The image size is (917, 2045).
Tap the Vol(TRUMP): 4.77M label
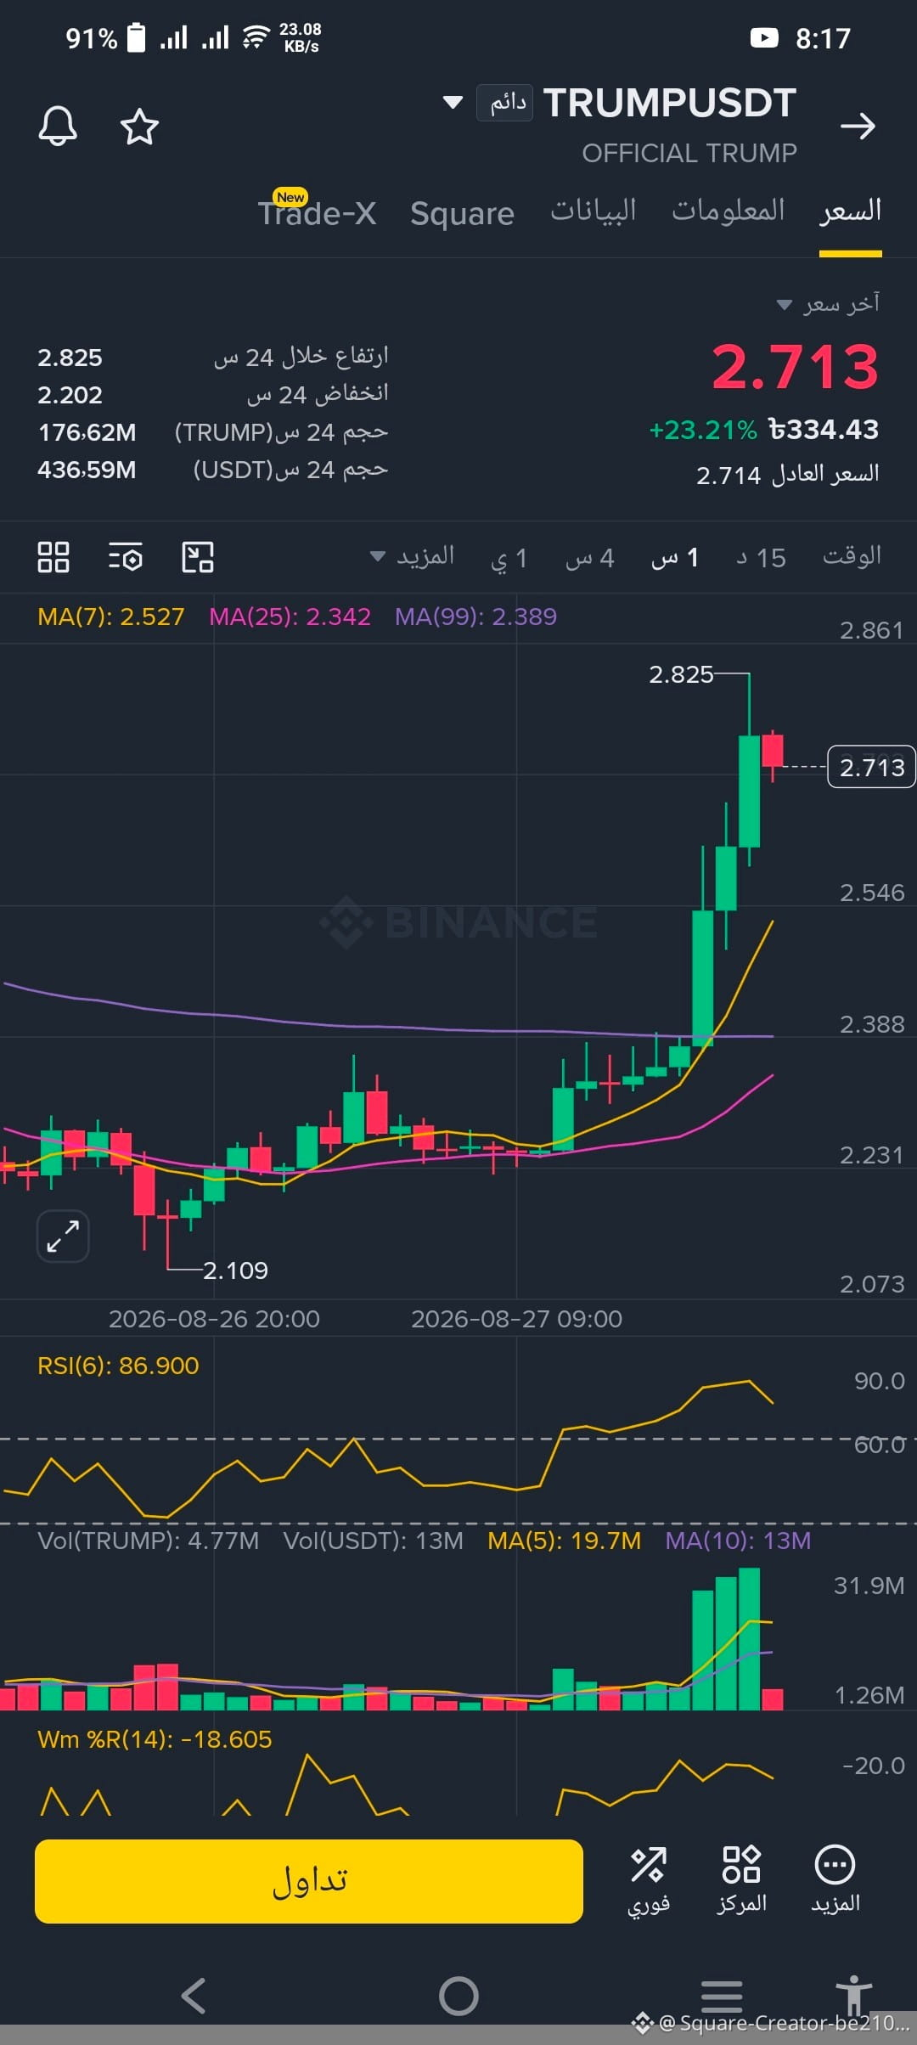coord(149,1541)
